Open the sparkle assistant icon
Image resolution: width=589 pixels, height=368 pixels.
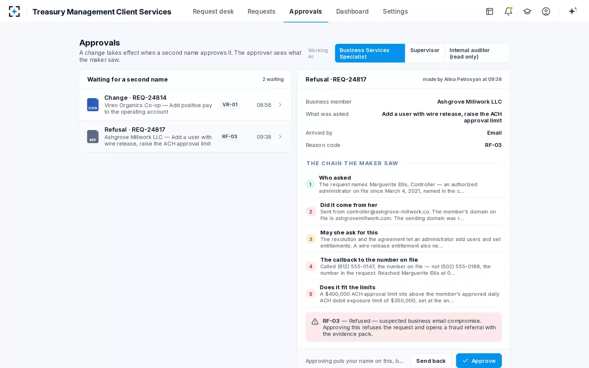[573, 11]
